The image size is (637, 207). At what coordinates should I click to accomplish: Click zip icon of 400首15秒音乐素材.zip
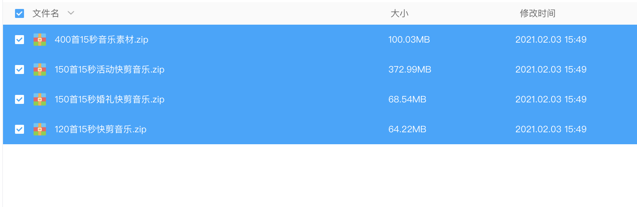click(x=40, y=40)
